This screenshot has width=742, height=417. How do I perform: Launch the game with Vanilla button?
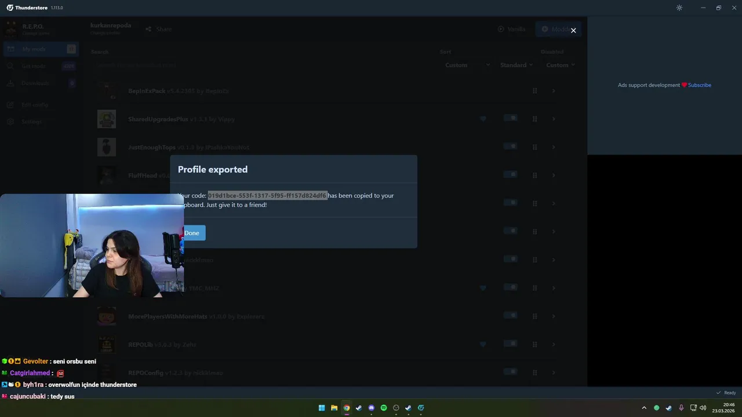tap(511, 29)
